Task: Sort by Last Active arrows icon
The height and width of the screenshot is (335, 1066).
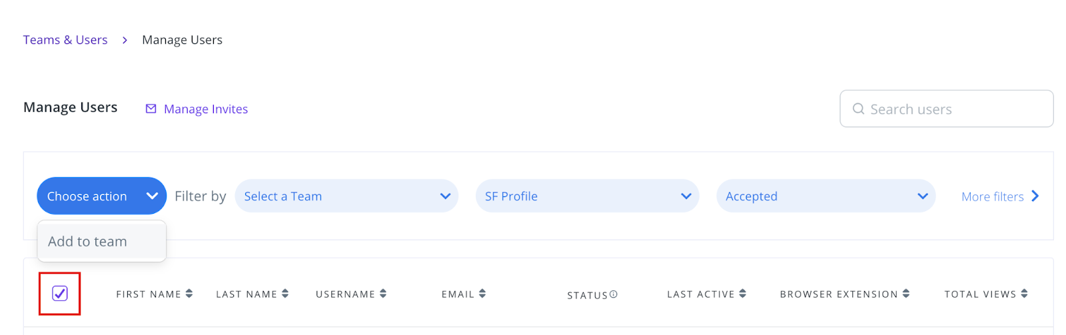Action: click(743, 294)
